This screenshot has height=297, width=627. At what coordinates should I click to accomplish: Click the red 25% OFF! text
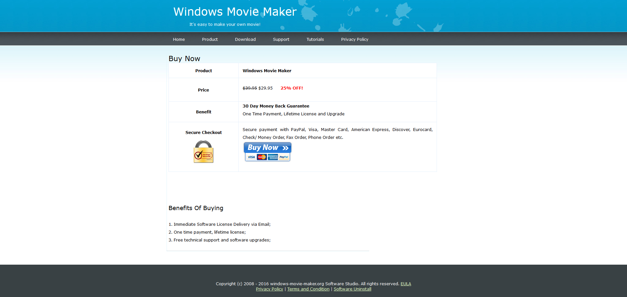292,88
